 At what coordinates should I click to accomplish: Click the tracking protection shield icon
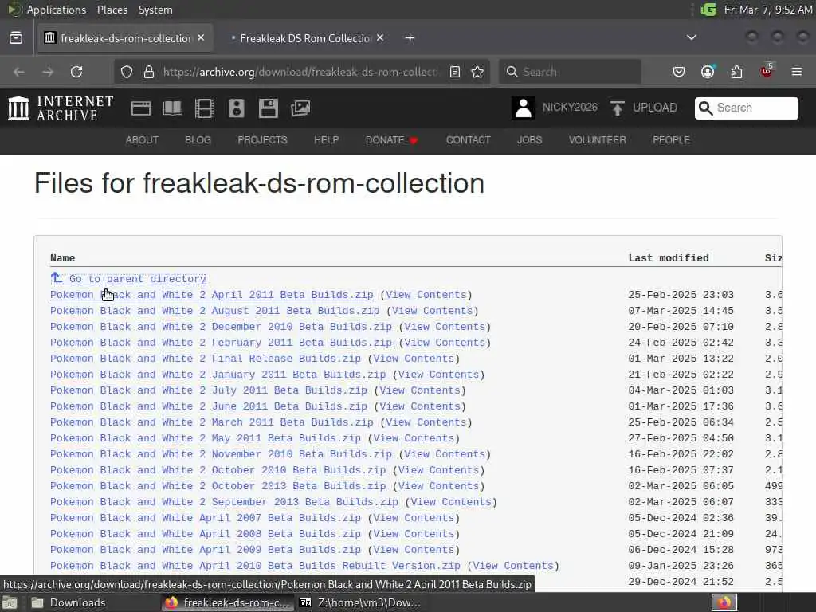pyautogui.click(x=127, y=72)
